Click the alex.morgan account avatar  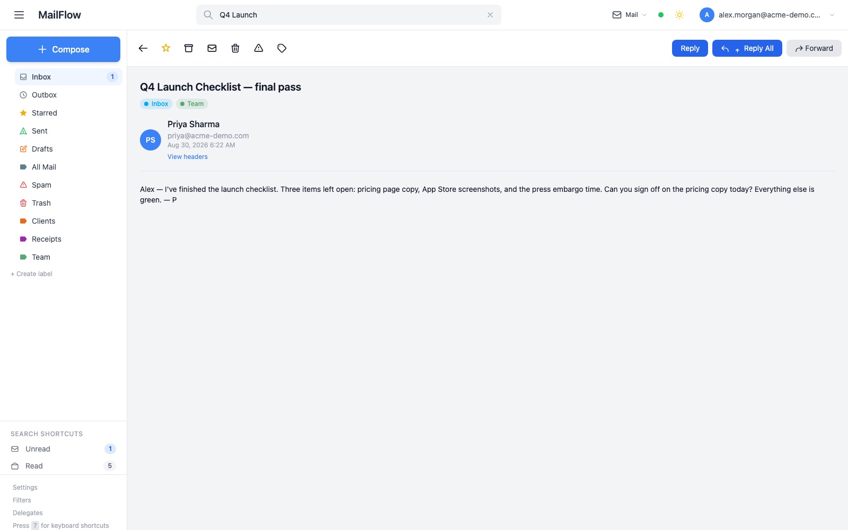(x=707, y=15)
